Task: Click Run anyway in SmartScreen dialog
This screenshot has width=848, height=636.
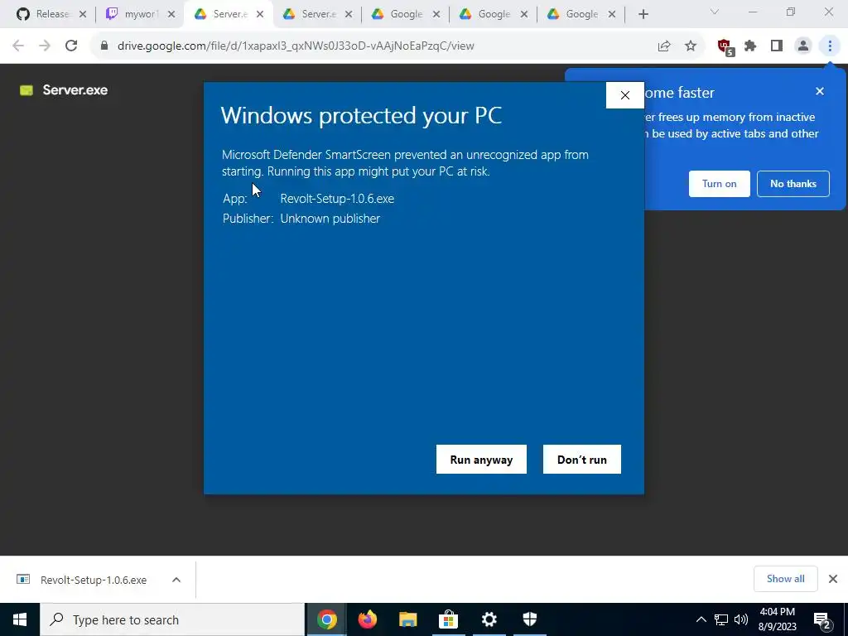Action: (481, 459)
